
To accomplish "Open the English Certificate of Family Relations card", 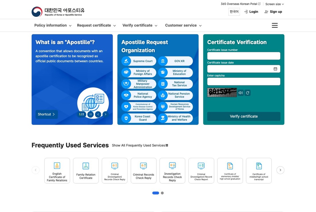I will [57, 171].
